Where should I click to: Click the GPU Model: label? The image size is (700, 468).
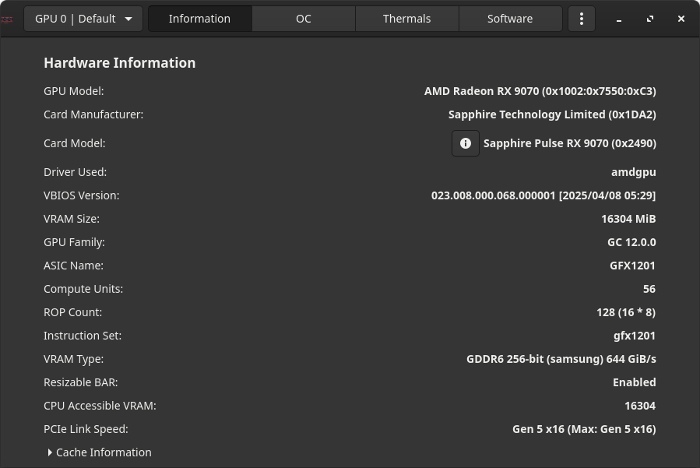(x=74, y=91)
